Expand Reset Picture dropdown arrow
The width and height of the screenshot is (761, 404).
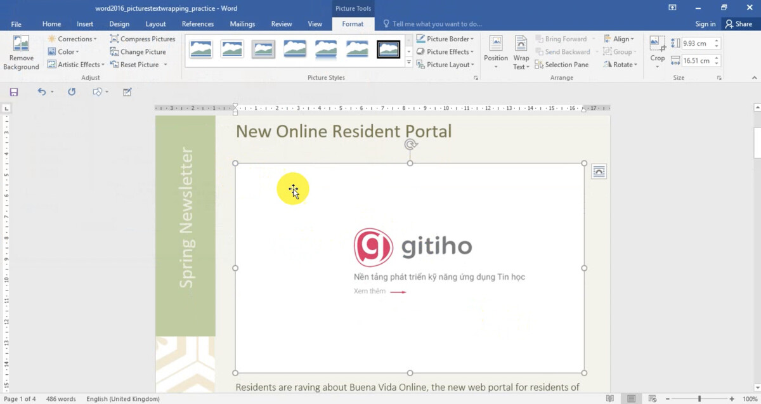[166, 65]
